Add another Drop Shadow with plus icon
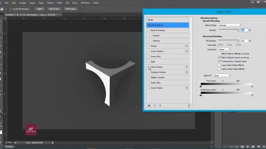266x149 pixels. (187, 88)
